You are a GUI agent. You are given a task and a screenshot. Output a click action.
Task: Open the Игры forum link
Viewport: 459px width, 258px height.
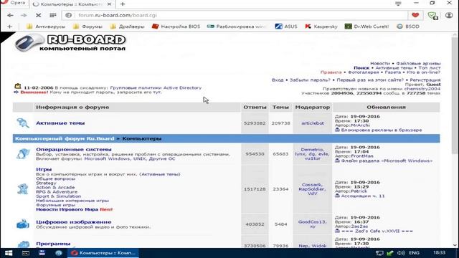click(x=44, y=169)
